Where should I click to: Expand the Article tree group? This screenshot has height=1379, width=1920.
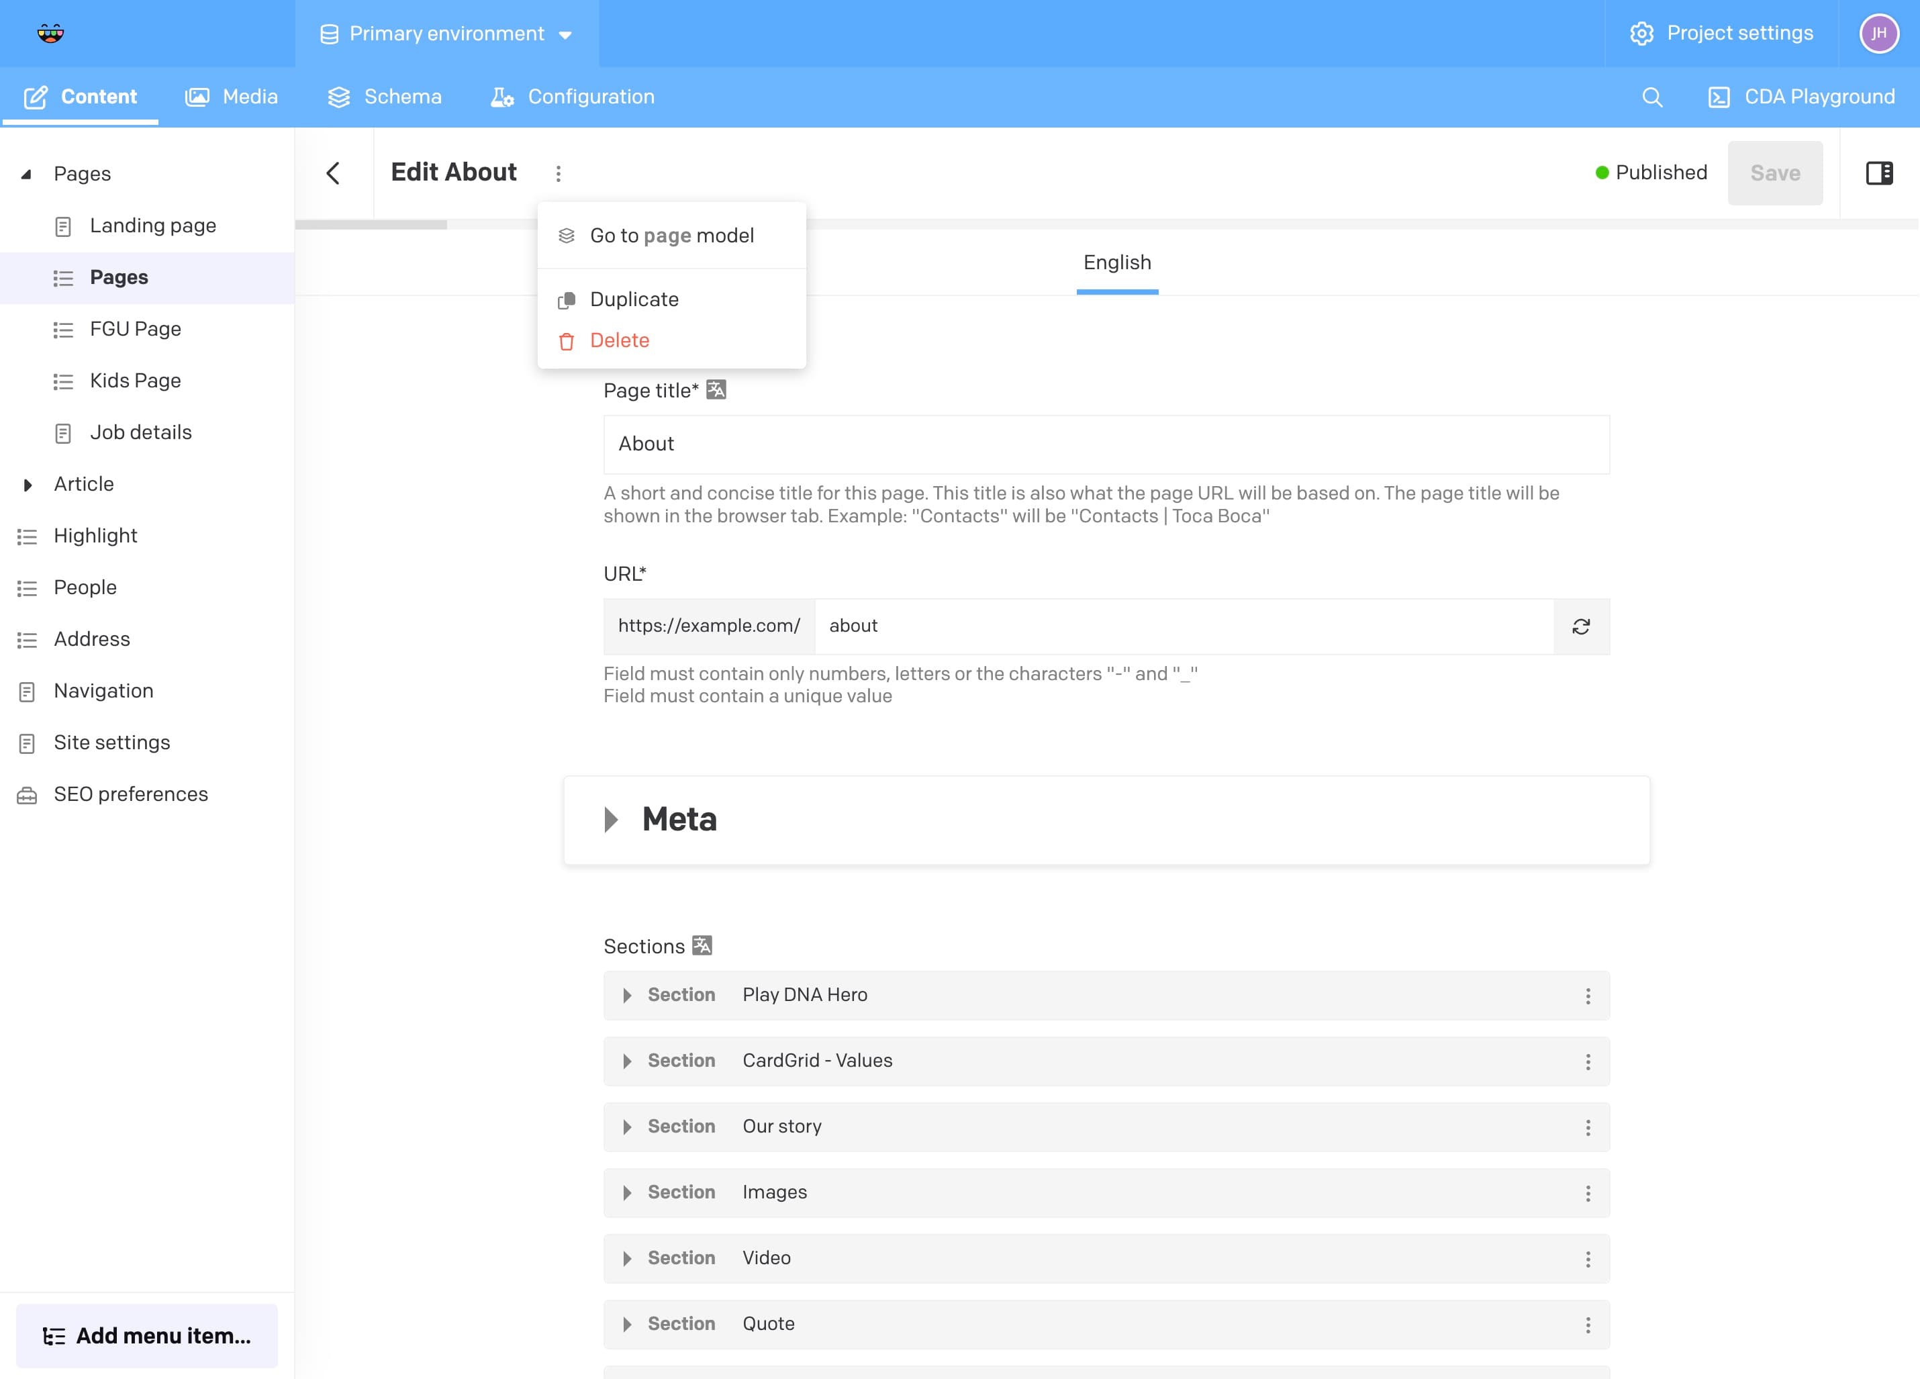pyautogui.click(x=27, y=484)
